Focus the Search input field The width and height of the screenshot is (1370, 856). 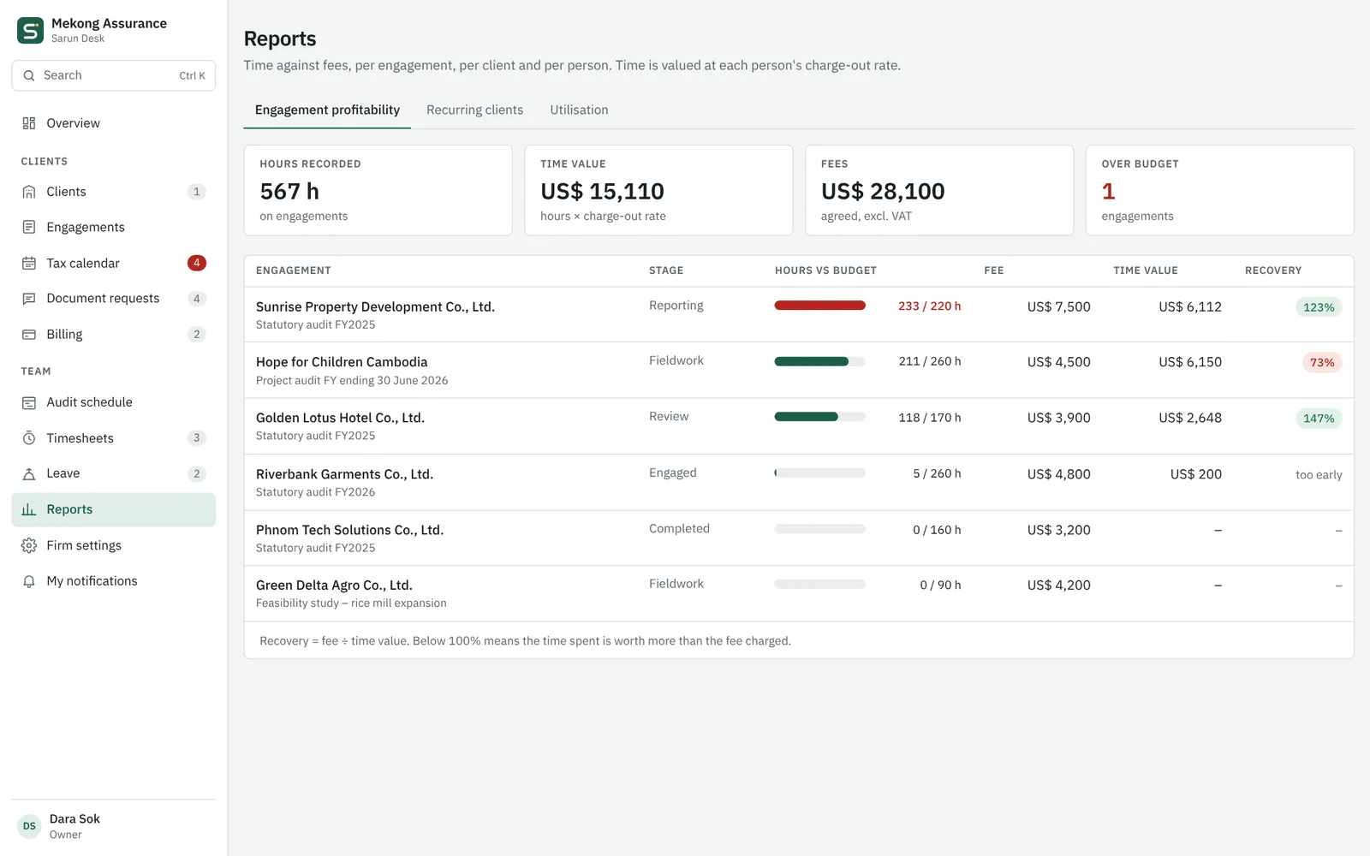pyautogui.click(x=114, y=75)
